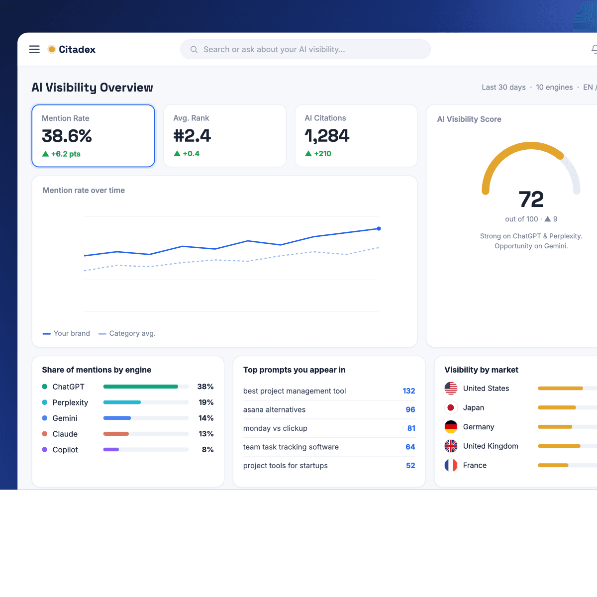Click the ChatGPT green dot
This screenshot has height=597, width=597.
point(45,387)
